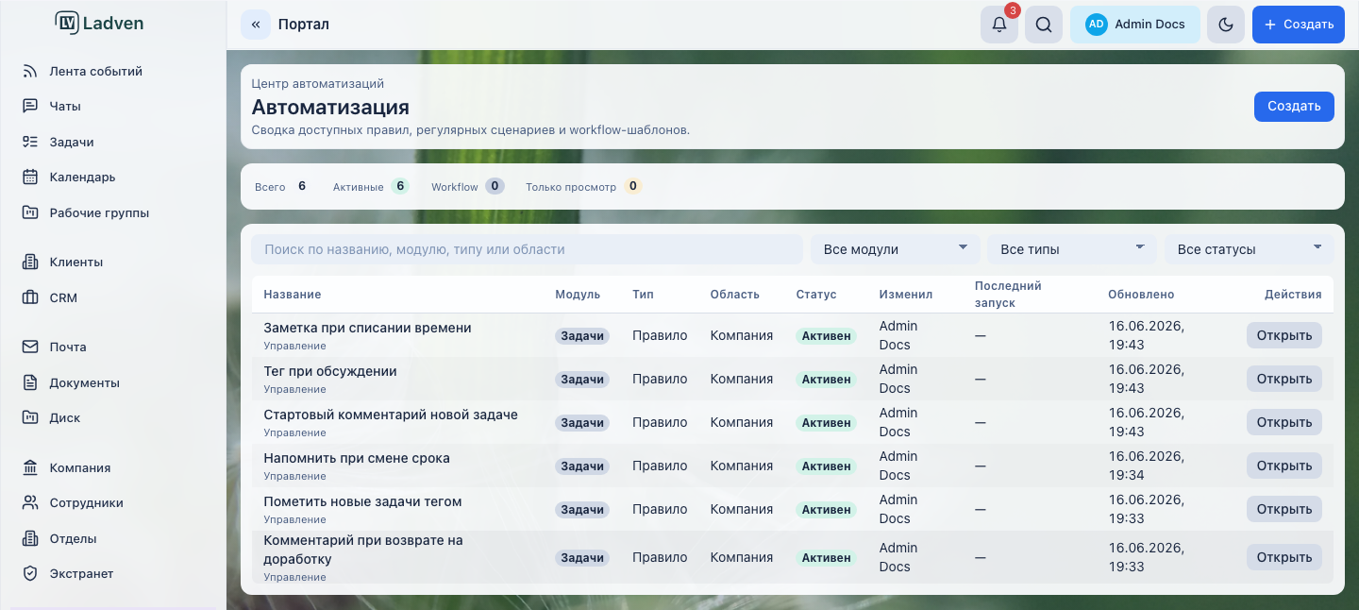Click the Обновлено column header

coord(1141,295)
